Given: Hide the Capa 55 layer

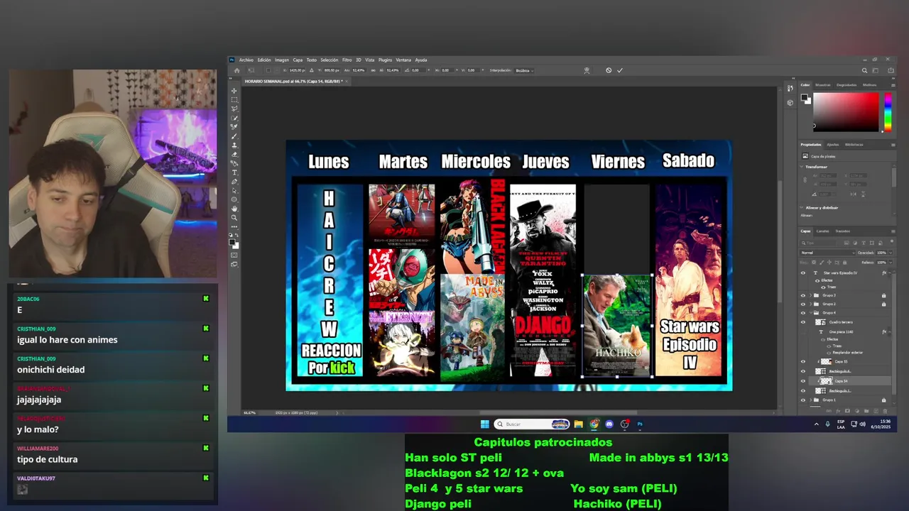Looking at the screenshot, I should (x=803, y=361).
